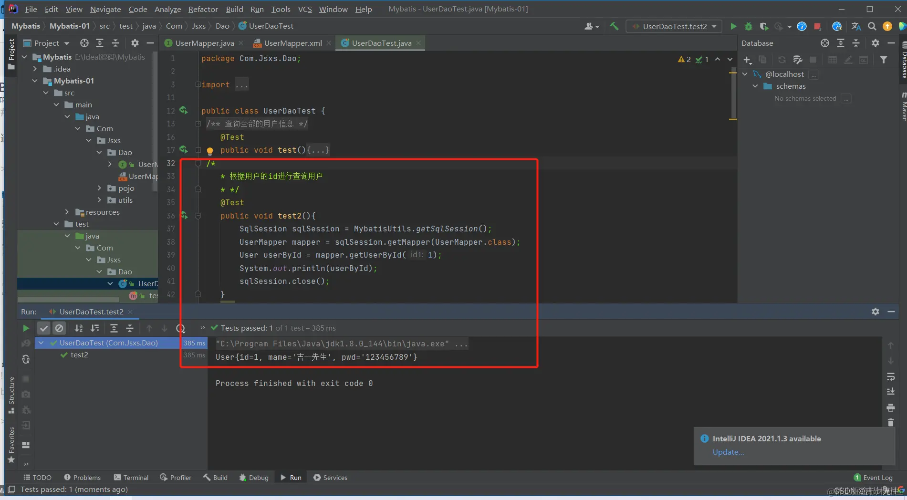This screenshot has height=500, width=907.
Task: Hide the Project tool window
Action: point(150,43)
